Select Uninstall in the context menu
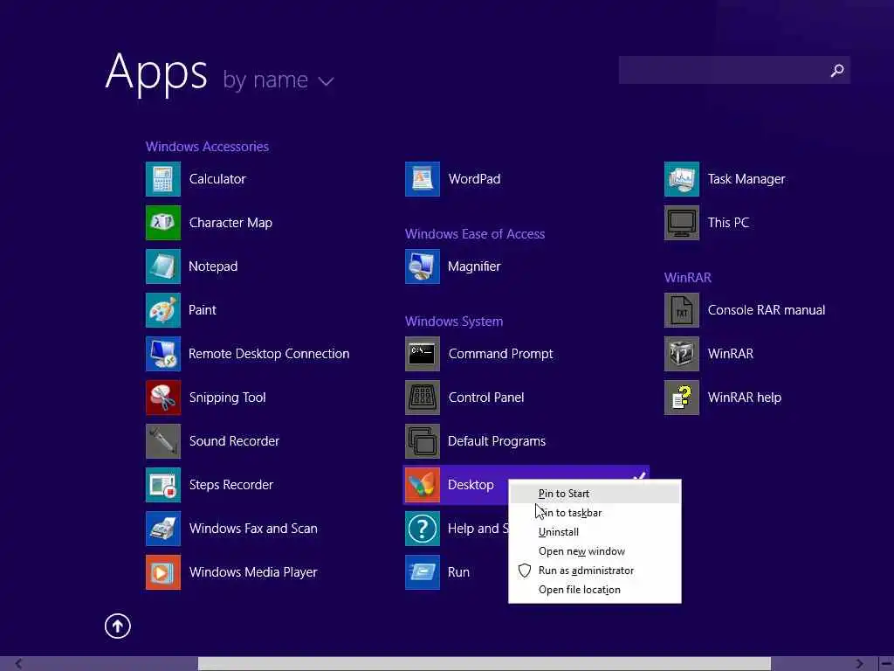 (595, 532)
